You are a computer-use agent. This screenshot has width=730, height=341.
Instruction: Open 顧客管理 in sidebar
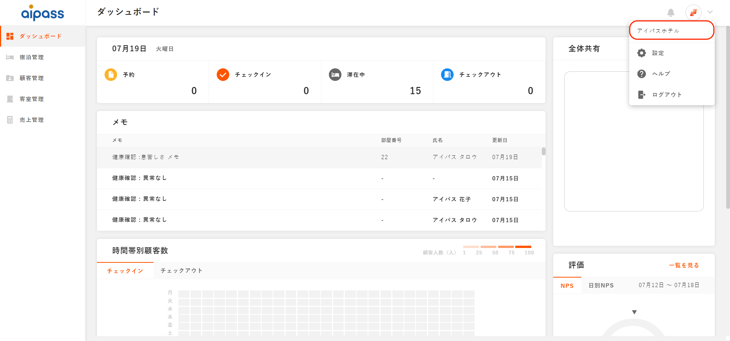(x=43, y=78)
